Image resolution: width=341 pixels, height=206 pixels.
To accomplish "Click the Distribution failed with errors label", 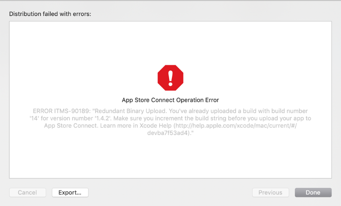I will click(x=50, y=14).
